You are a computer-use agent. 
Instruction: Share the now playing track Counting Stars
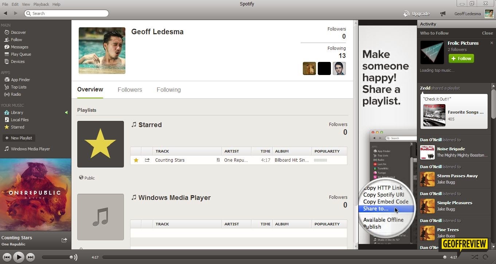coord(64,240)
